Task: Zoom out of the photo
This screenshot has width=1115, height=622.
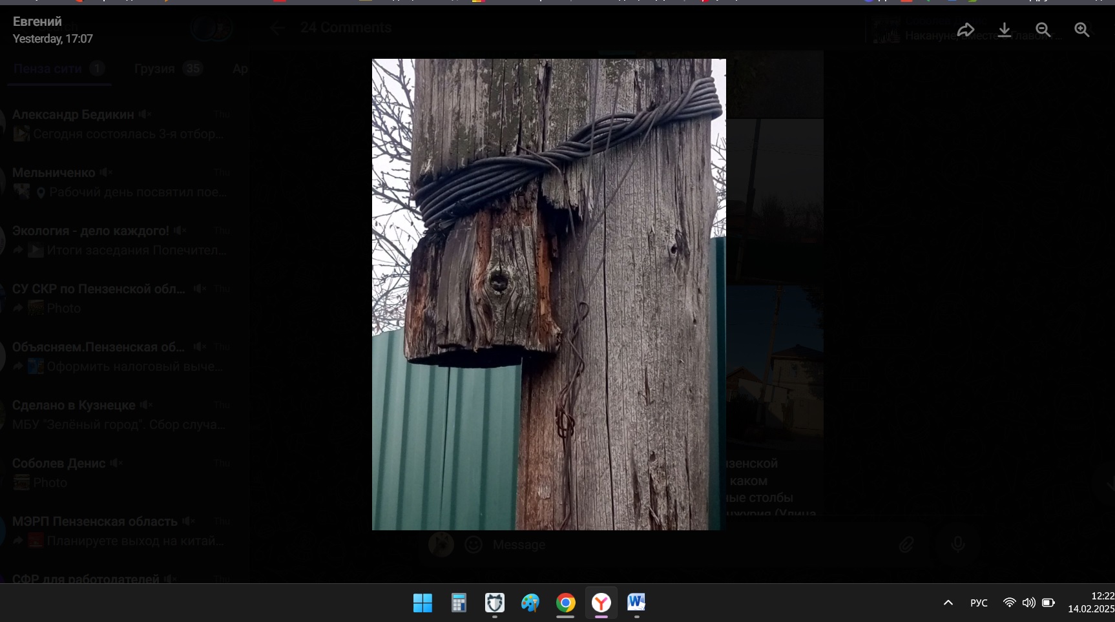Action: [x=1043, y=30]
